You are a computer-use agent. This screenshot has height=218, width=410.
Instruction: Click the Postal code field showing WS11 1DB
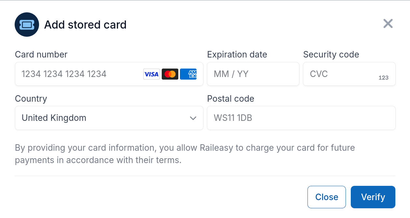click(301, 118)
